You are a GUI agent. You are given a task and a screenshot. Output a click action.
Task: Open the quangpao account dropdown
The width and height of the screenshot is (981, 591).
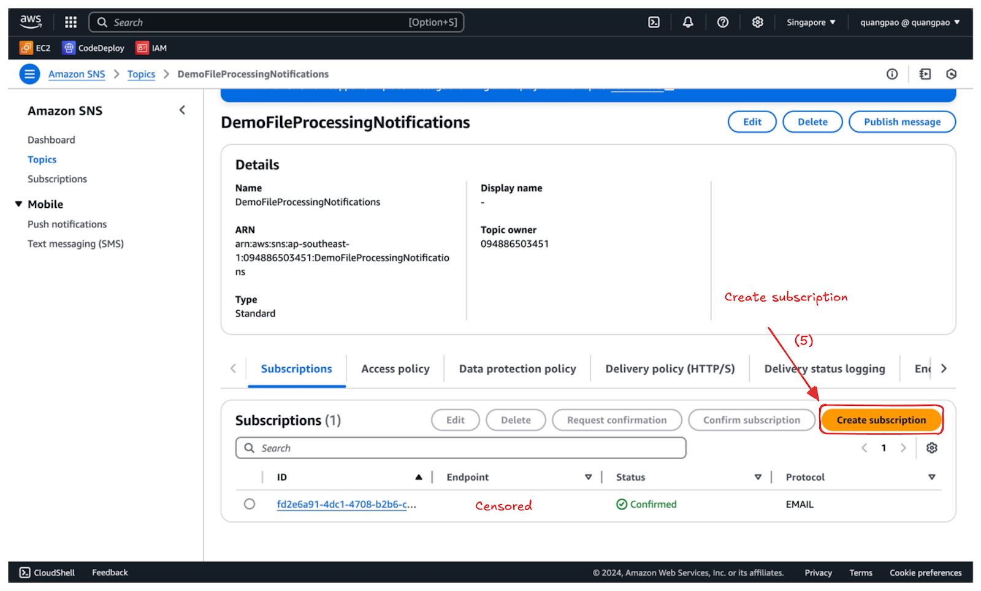[x=910, y=22]
